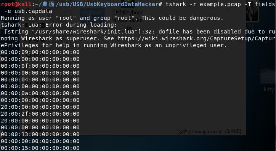Click the root@kali prompt
276x151 pixels.
point(16,4)
